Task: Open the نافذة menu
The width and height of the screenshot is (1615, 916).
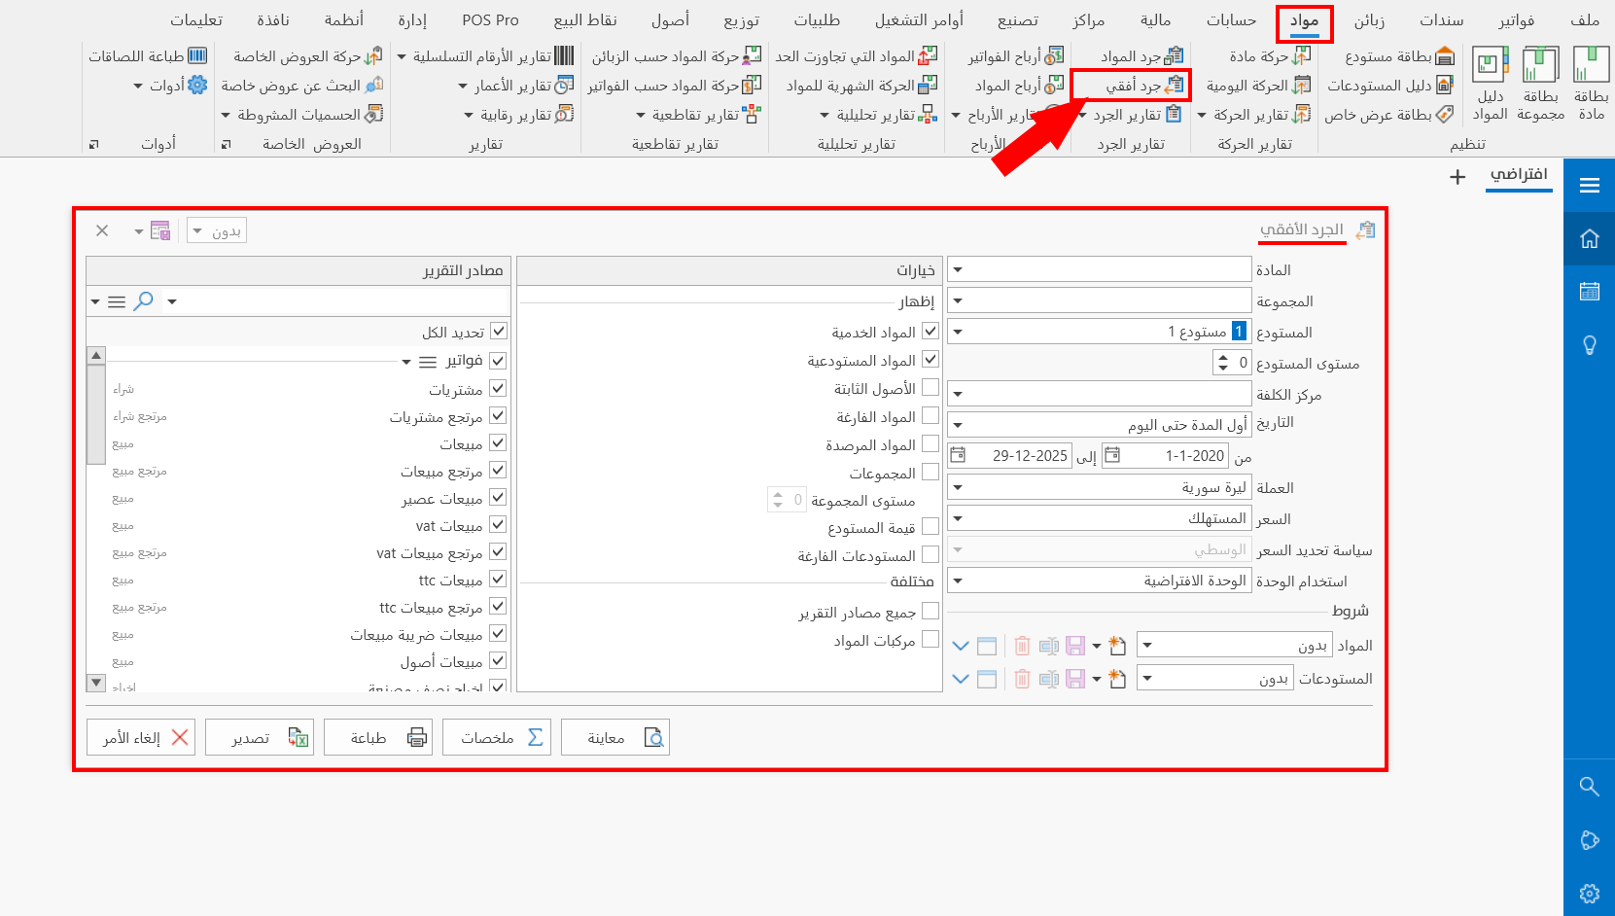Action: coord(274,19)
